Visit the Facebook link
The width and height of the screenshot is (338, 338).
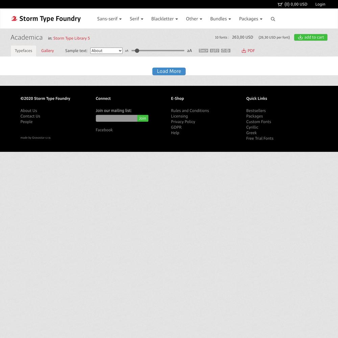click(x=104, y=130)
